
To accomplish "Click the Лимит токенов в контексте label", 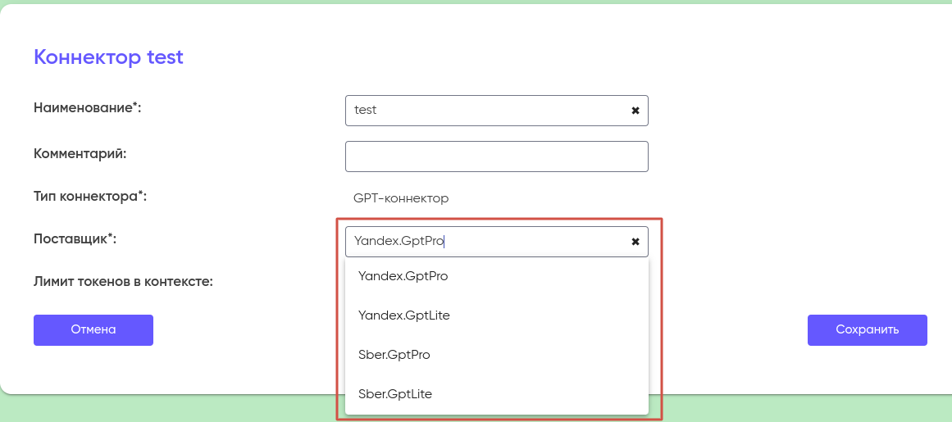I will point(123,282).
